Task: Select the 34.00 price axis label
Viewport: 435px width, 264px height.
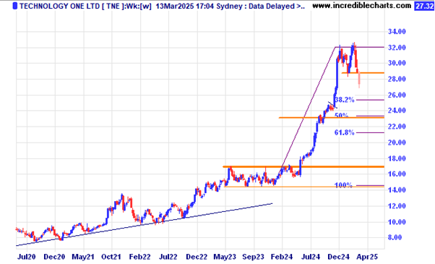Action: [397, 32]
